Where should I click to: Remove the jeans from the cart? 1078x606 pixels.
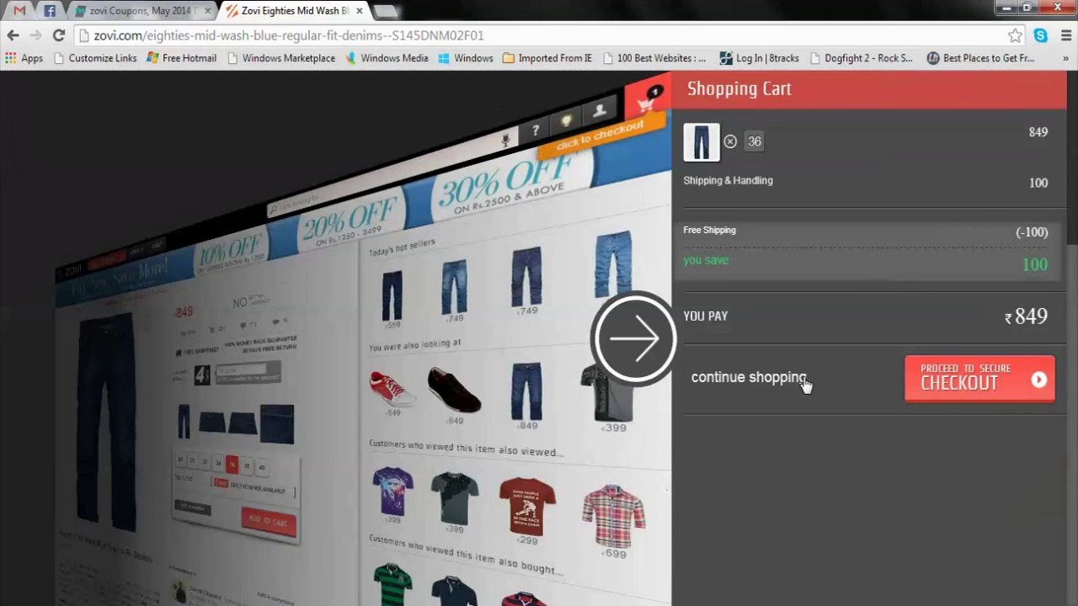[x=730, y=141]
